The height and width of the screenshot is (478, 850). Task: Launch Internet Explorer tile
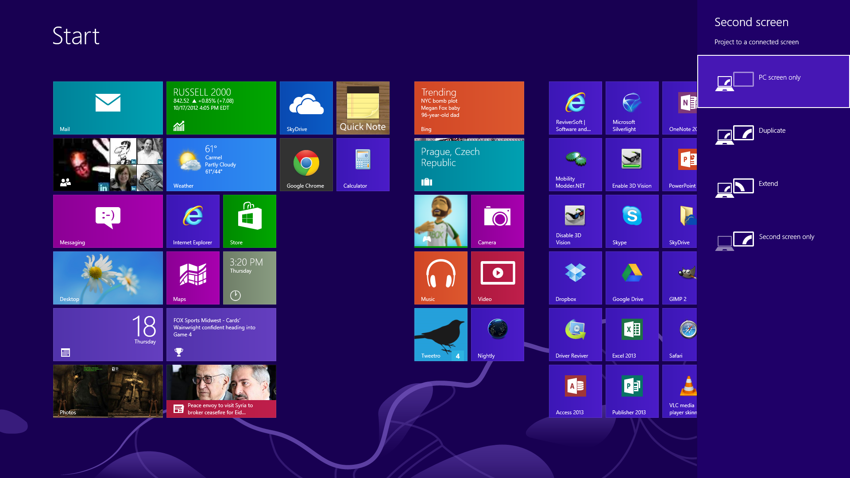[x=193, y=221]
